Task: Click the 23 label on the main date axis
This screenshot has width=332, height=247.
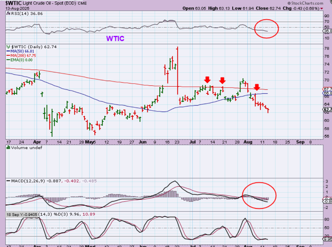Action: click(177, 142)
